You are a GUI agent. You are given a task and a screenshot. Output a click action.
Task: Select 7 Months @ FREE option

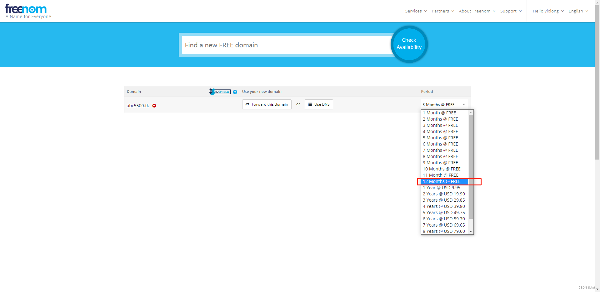click(x=445, y=150)
